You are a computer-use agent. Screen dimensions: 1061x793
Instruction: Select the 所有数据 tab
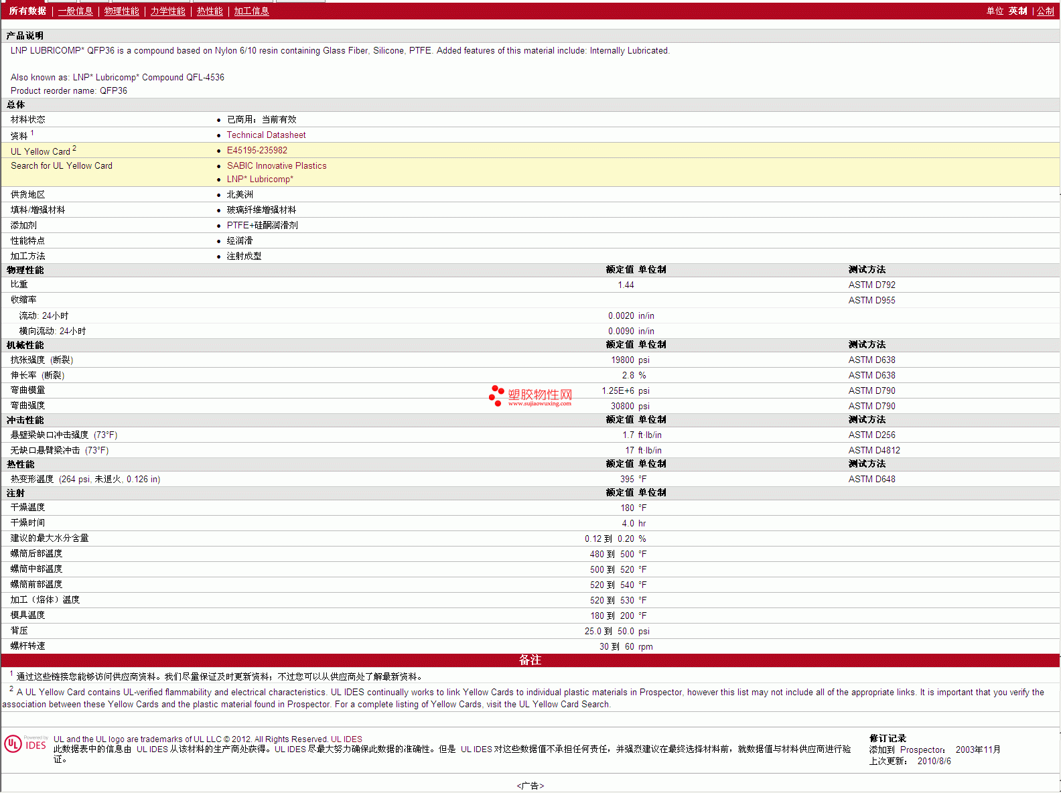click(x=27, y=11)
